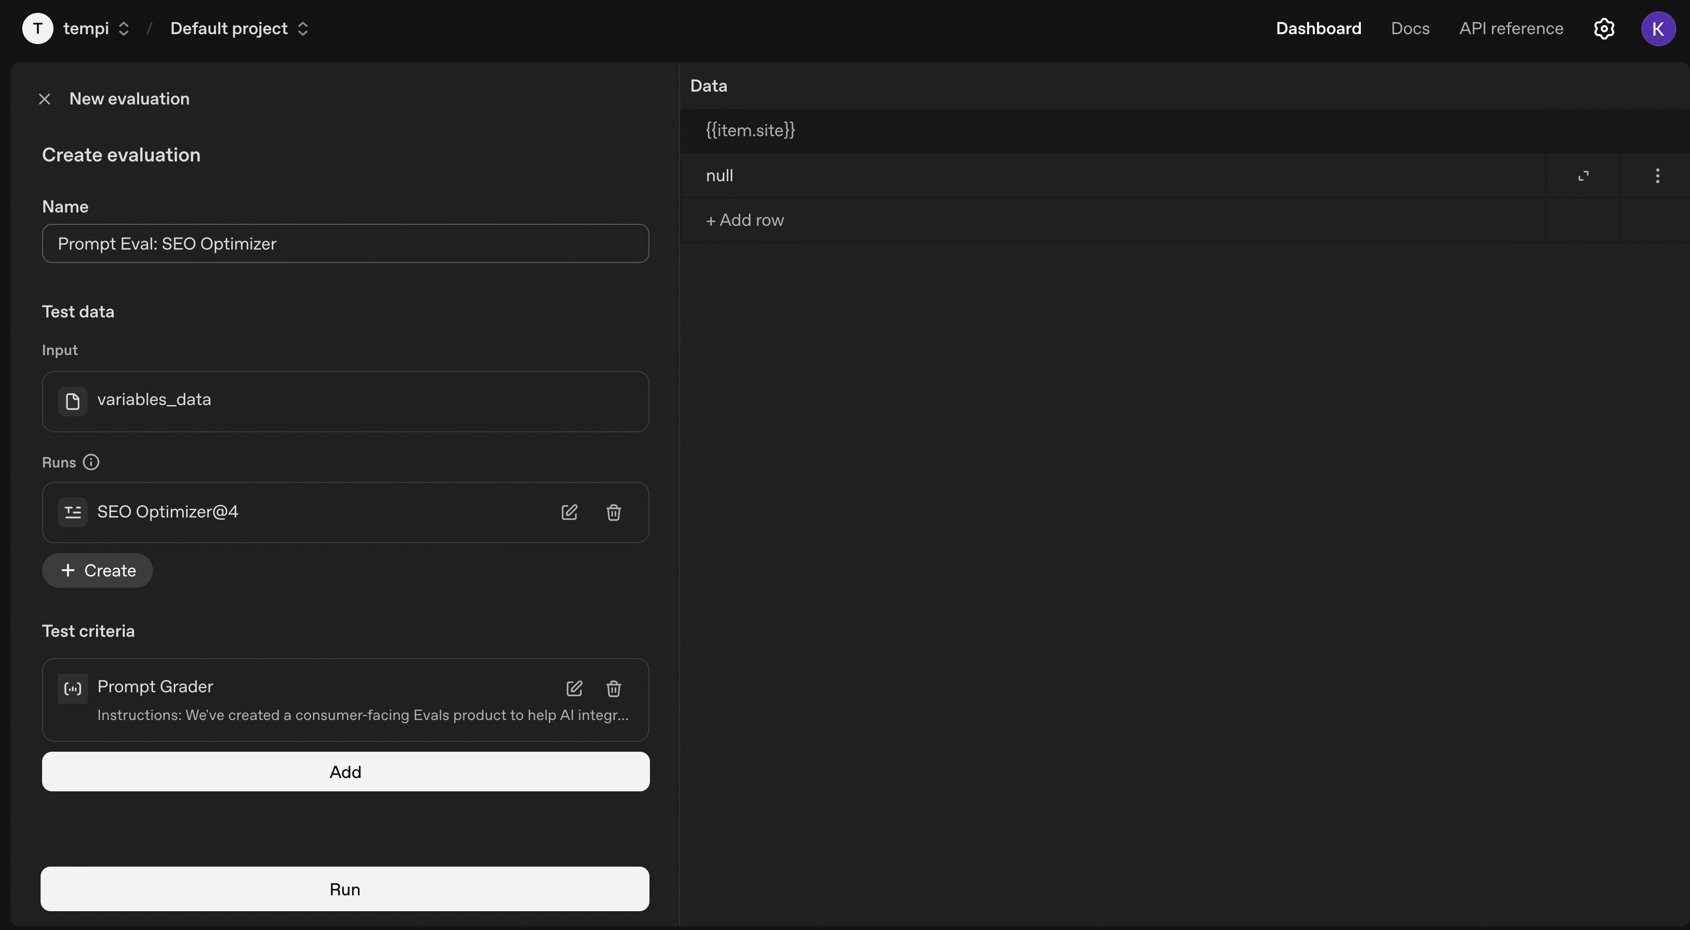1690x930 pixels.
Task: Edit the Prompt Grader criterion
Action: click(x=574, y=688)
